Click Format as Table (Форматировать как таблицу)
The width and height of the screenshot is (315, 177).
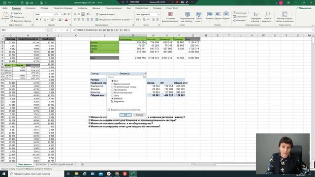(188, 17)
